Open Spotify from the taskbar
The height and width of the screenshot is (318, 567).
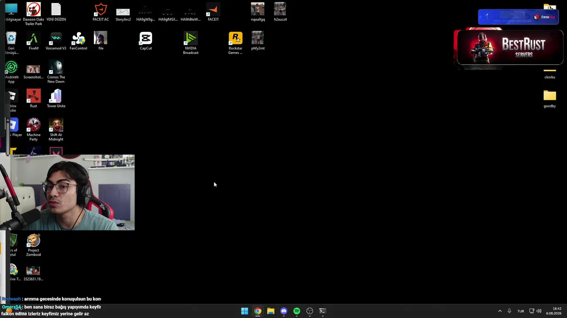(x=297, y=311)
